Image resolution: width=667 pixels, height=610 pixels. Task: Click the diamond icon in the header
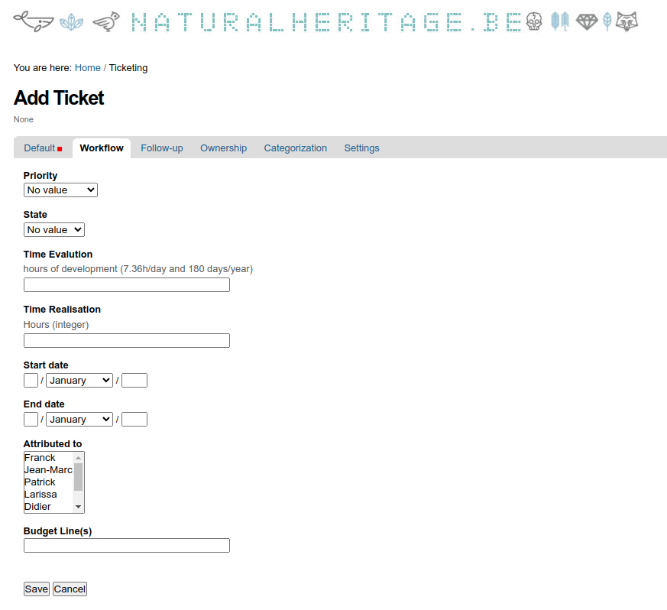pos(587,22)
